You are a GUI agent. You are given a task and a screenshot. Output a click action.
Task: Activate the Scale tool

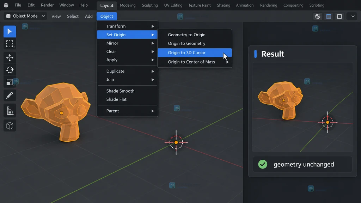click(10, 82)
